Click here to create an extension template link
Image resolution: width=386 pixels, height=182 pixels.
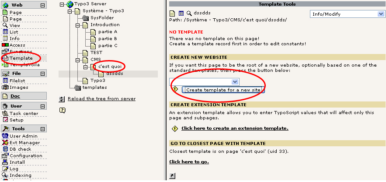(235, 128)
